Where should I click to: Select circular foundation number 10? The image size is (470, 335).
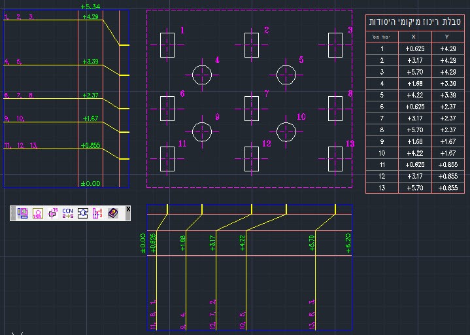[286, 132]
